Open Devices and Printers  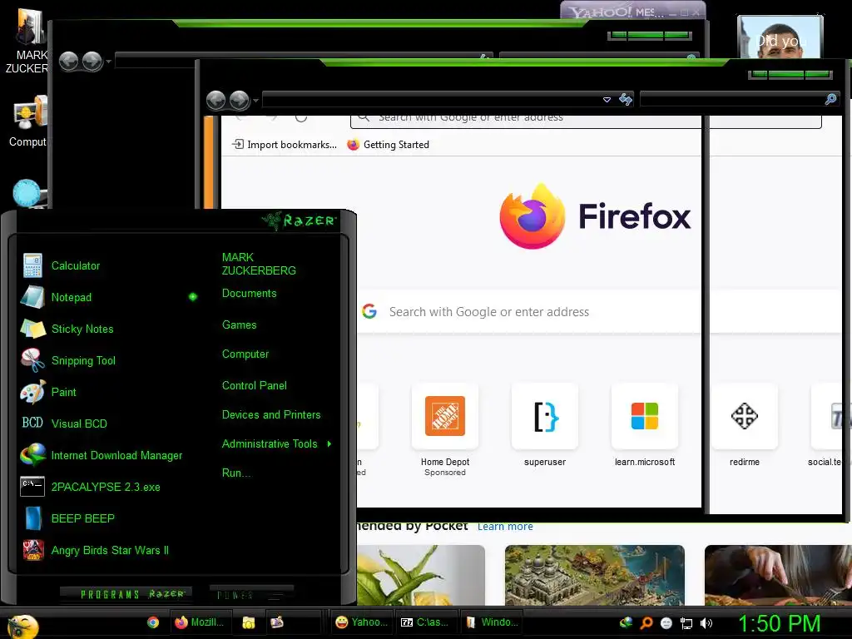[271, 415]
